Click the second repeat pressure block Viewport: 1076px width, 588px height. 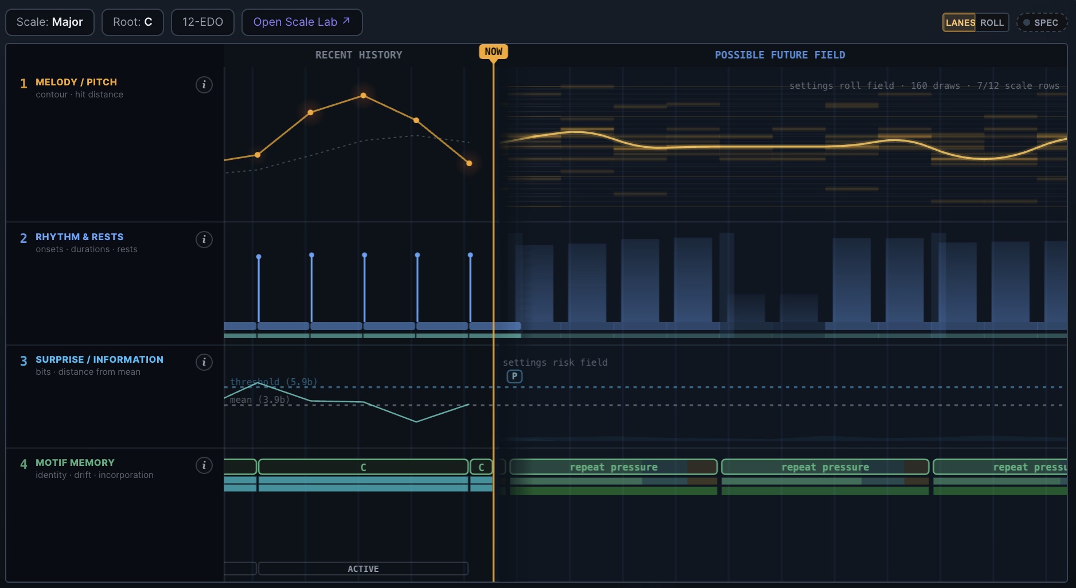(x=825, y=467)
